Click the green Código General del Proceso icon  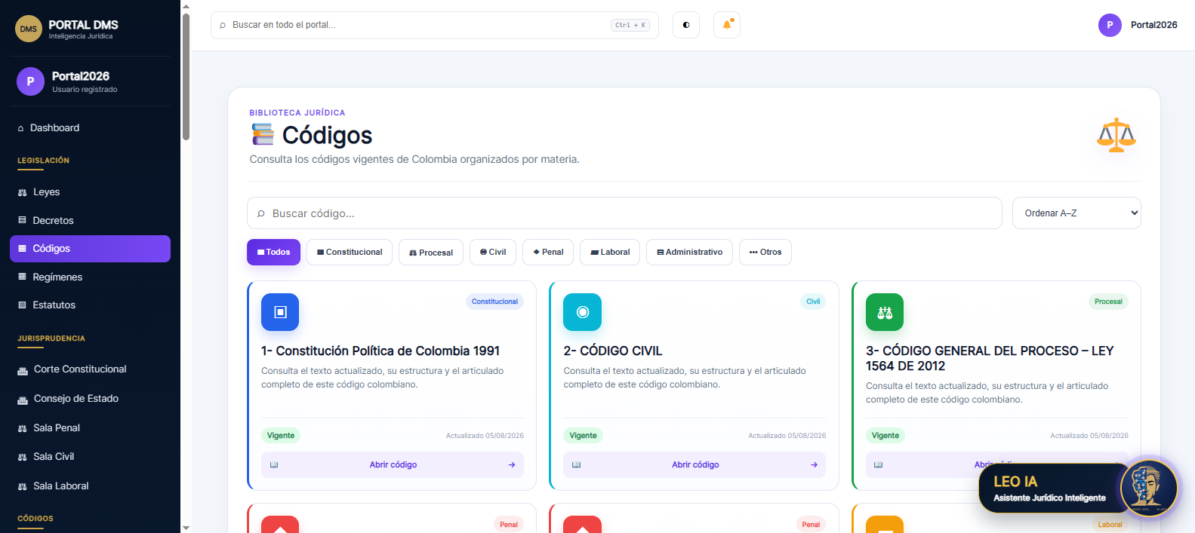point(885,312)
